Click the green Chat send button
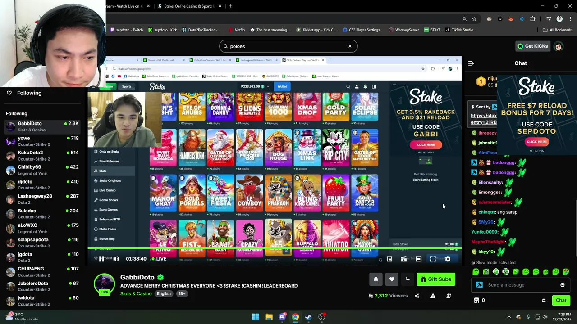Viewport: 577px width, 324px height. [561, 300]
